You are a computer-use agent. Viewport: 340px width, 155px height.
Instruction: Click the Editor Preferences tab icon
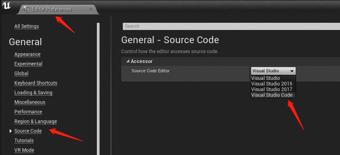[x=26, y=9]
